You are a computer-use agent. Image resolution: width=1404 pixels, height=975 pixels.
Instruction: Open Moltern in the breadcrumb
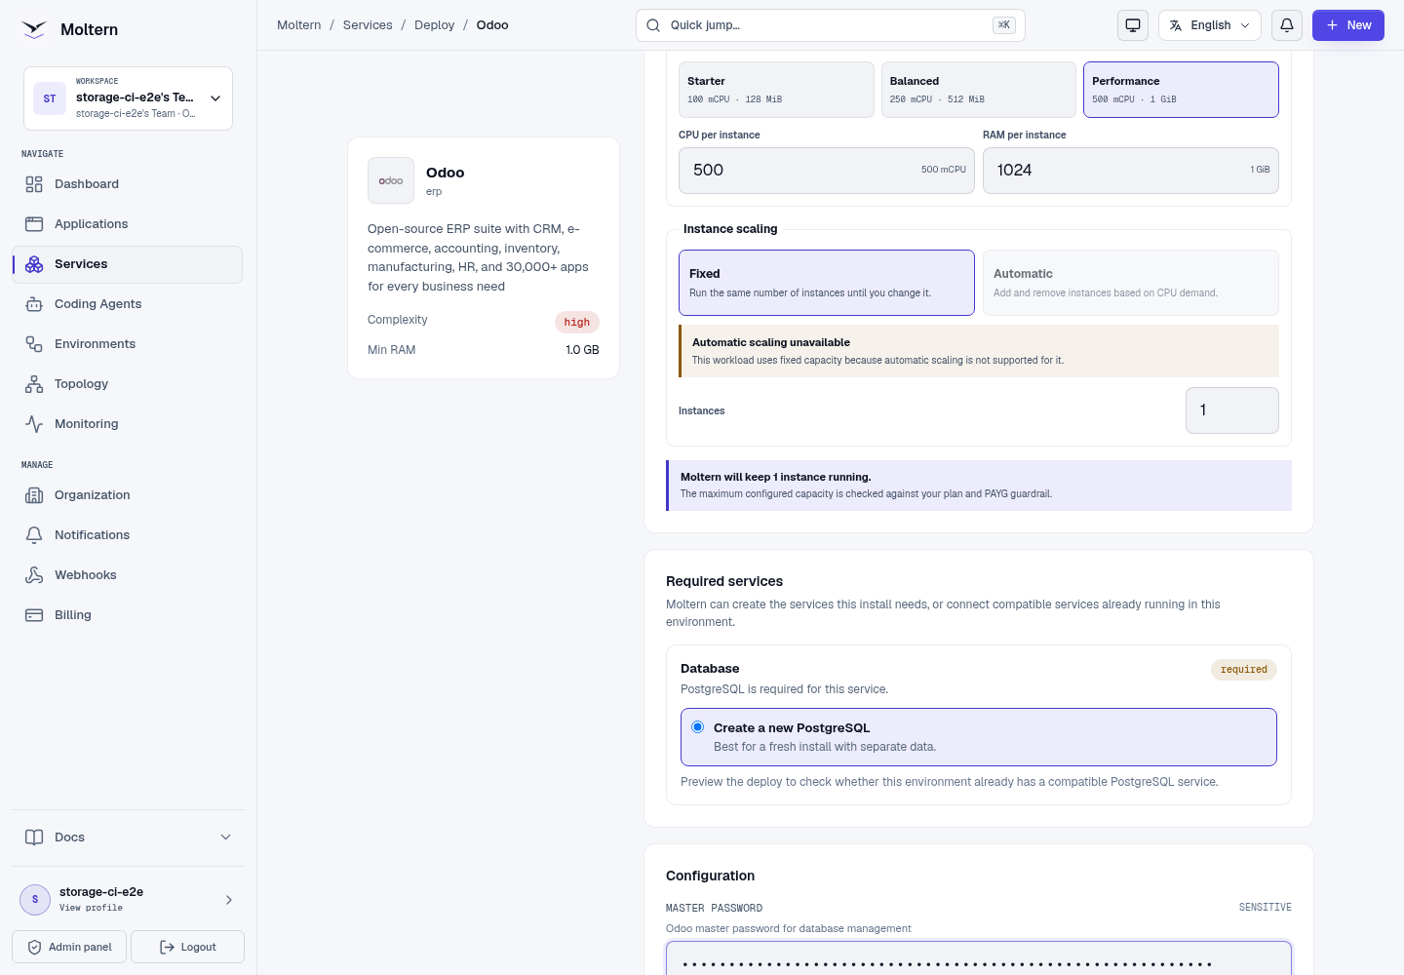(x=299, y=25)
